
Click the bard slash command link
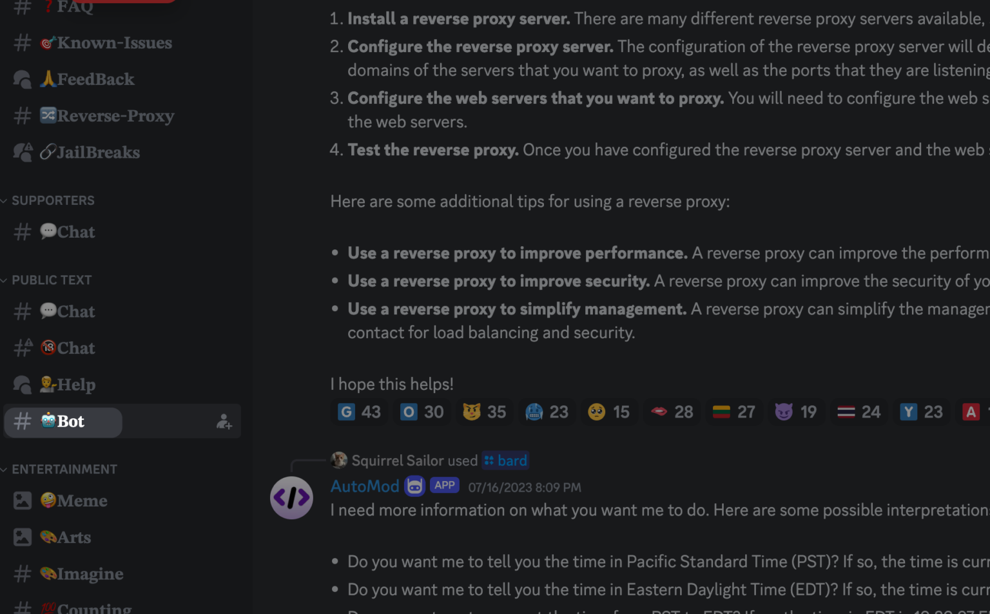point(507,460)
